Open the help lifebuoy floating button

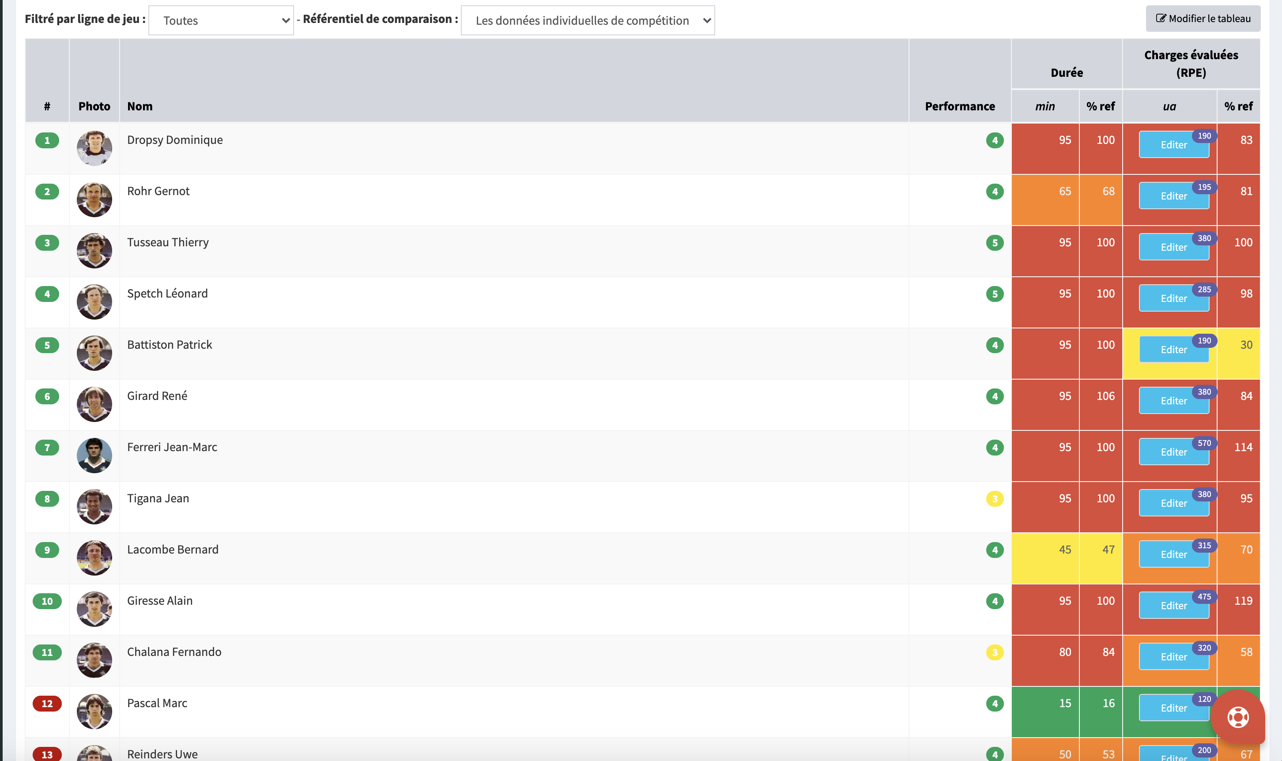(x=1237, y=716)
